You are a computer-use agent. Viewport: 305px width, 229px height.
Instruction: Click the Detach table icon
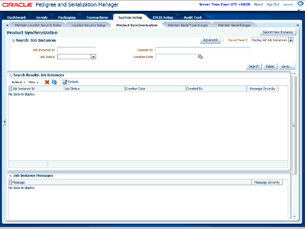click(x=65, y=82)
